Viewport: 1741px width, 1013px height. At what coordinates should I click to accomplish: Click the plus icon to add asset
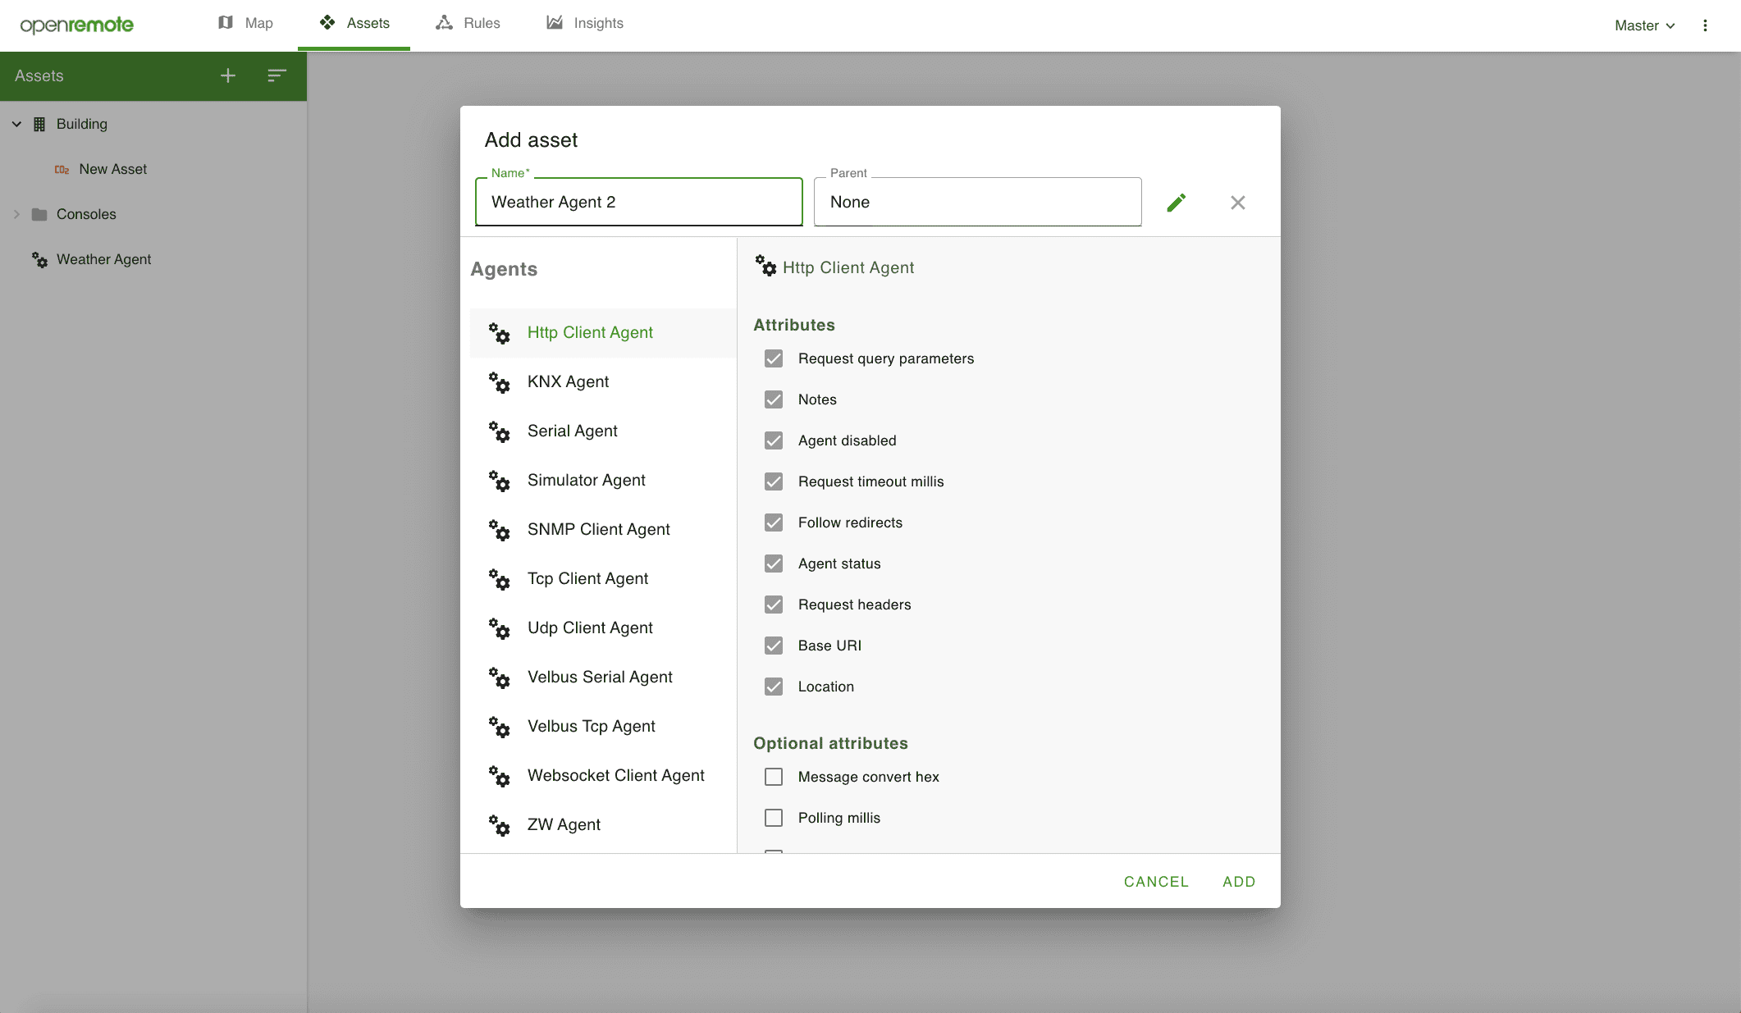pyautogui.click(x=228, y=75)
